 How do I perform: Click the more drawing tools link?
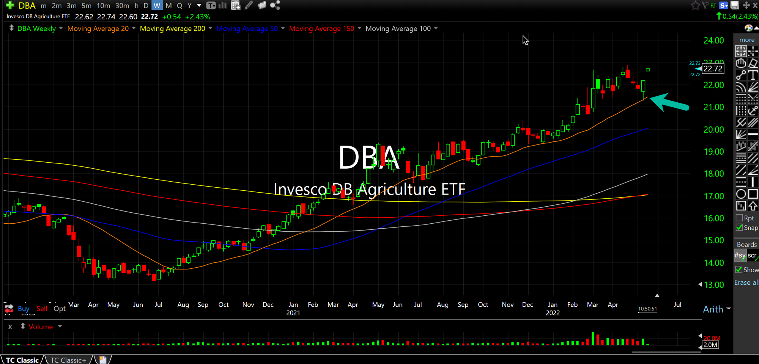point(746,39)
